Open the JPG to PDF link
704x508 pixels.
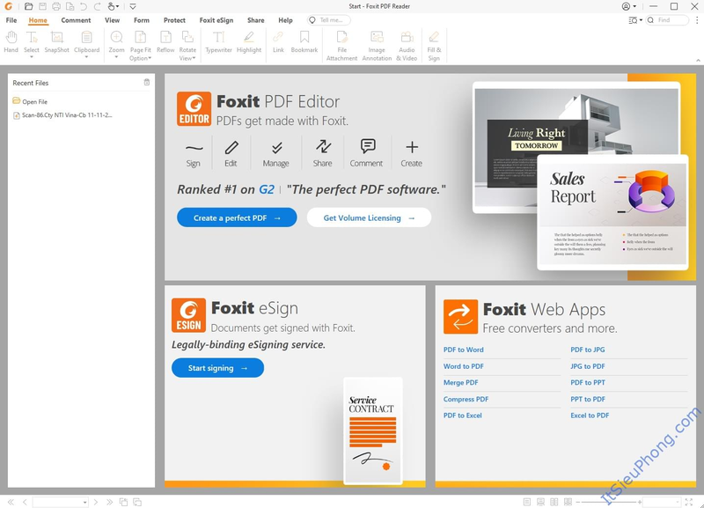click(x=588, y=366)
